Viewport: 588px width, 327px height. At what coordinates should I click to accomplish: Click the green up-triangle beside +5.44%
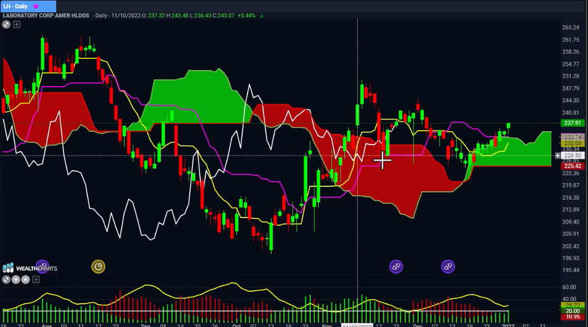(x=261, y=16)
